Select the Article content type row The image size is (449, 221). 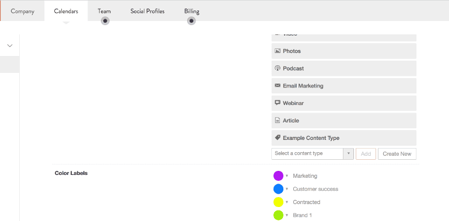click(x=344, y=121)
